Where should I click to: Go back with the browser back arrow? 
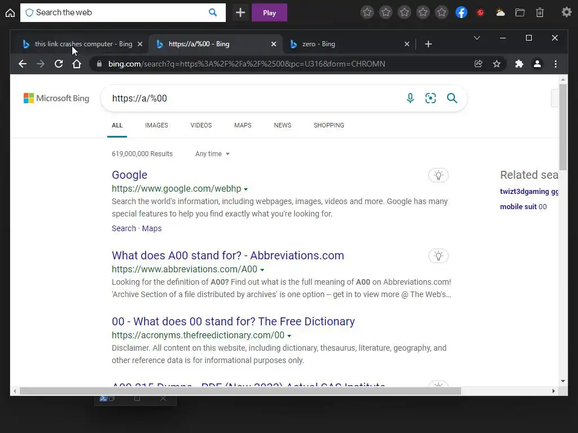click(x=23, y=64)
